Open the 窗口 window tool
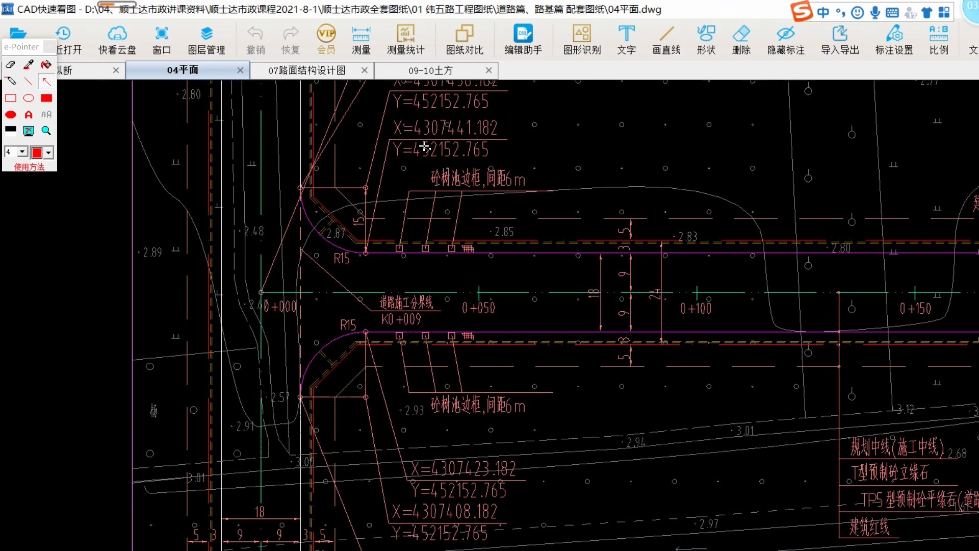Viewport: 979px width, 551px height. pyautogui.click(x=162, y=40)
